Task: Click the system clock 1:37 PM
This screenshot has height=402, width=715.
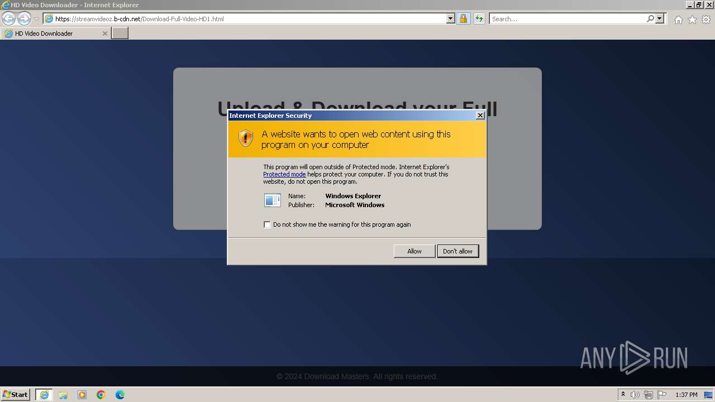Action: (686, 395)
